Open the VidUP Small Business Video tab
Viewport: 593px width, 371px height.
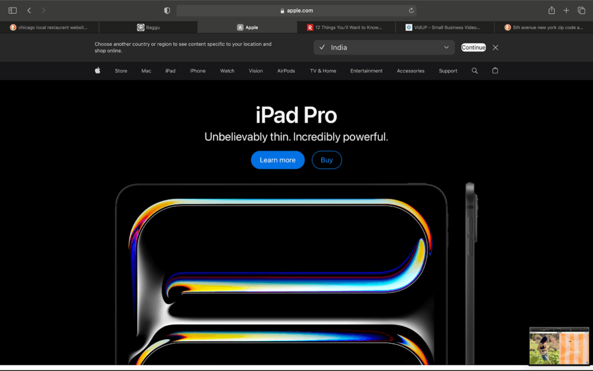point(445,27)
